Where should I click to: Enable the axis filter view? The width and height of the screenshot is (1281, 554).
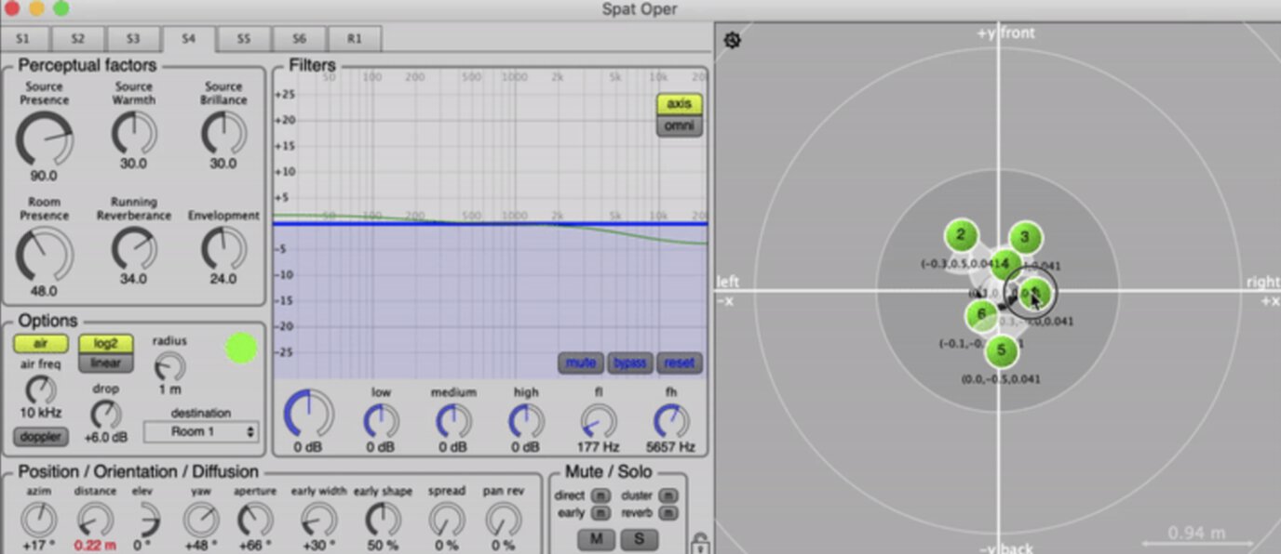(680, 104)
